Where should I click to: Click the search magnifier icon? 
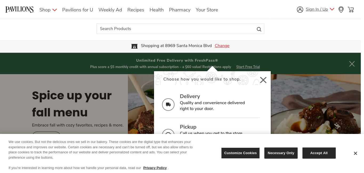pos(259,29)
